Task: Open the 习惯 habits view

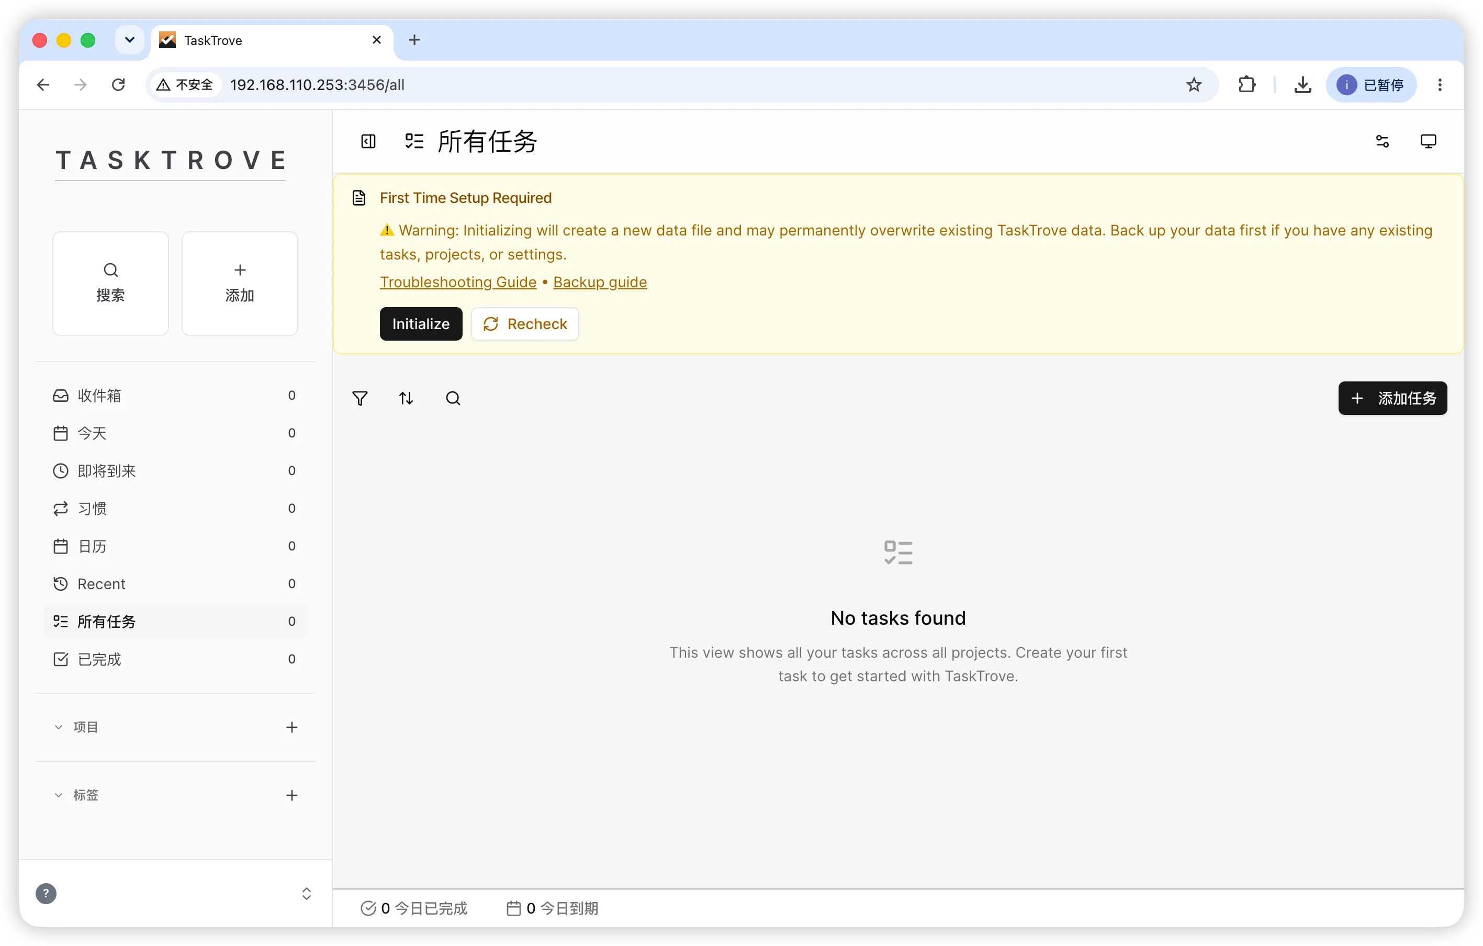Action: tap(175, 509)
